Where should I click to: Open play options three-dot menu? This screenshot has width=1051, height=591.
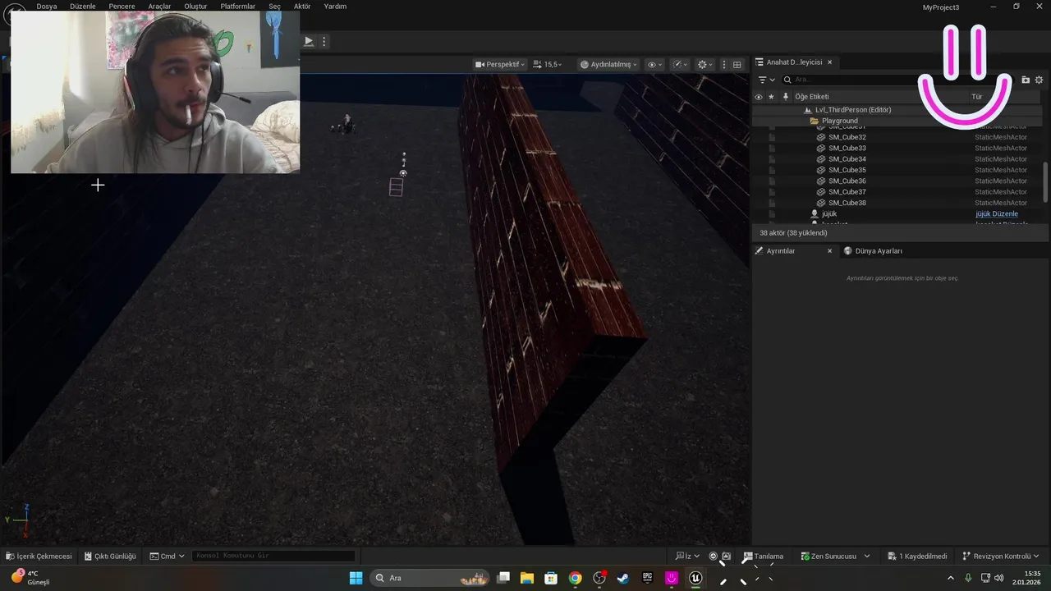coord(324,41)
